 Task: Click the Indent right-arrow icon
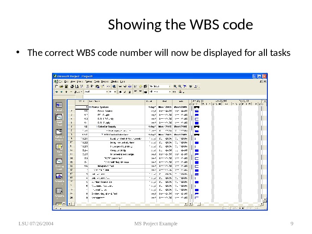point(62,92)
